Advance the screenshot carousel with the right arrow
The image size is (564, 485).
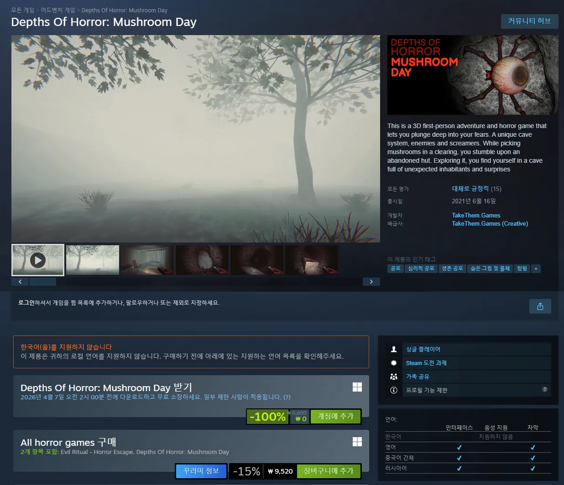(371, 281)
